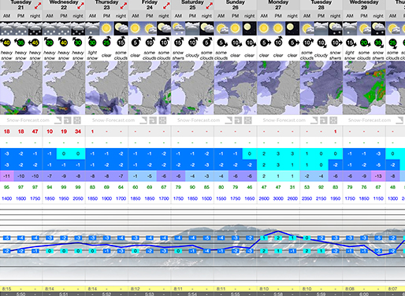Click the fullscreen map icon below the Tuesday 28 map
This screenshot has width=405, height=296.
click(x=333, y=120)
